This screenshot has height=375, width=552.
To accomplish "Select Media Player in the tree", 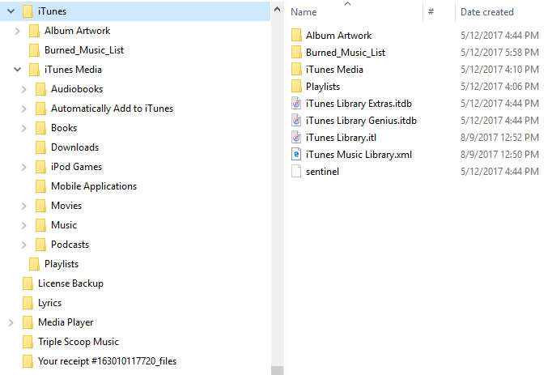I will (x=66, y=322).
